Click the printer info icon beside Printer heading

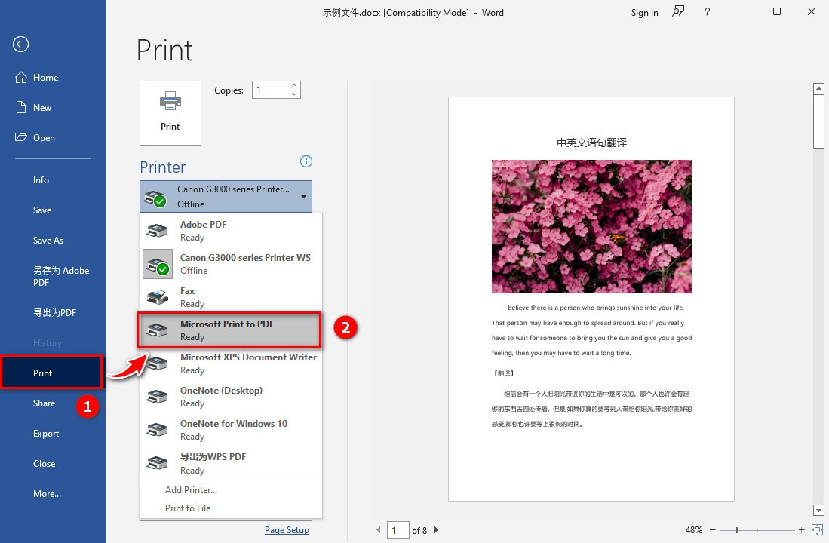[306, 161]
